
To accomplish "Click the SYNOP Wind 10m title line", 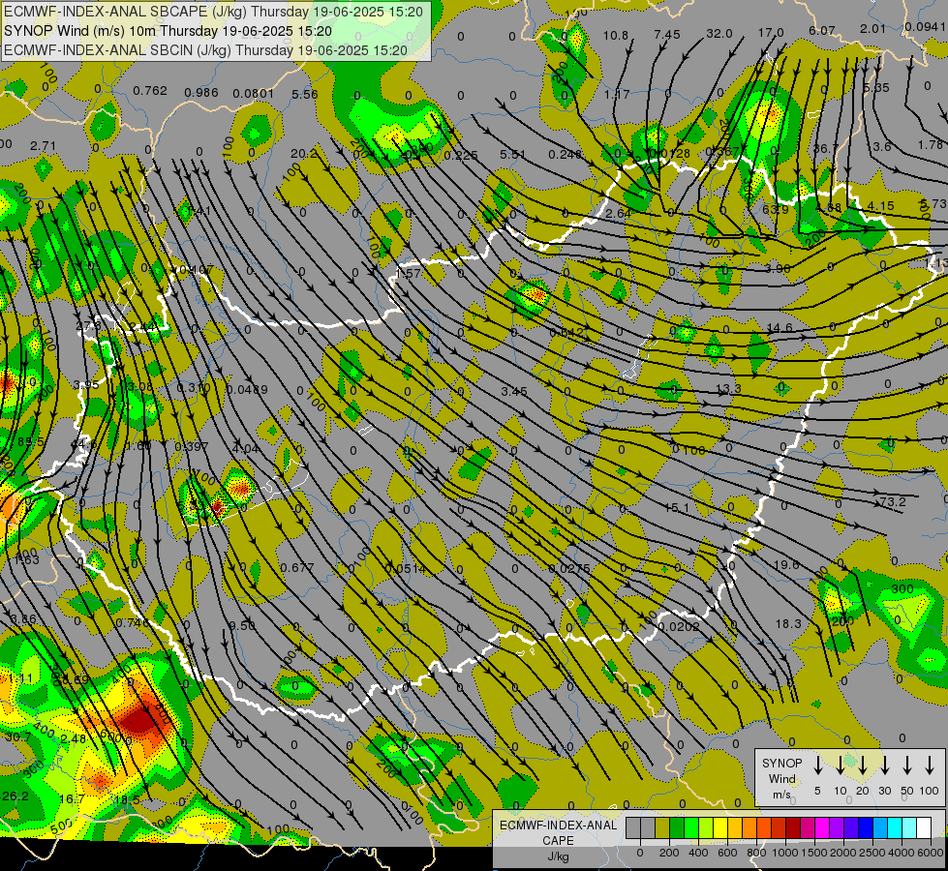I will click(x=168, y=31).
